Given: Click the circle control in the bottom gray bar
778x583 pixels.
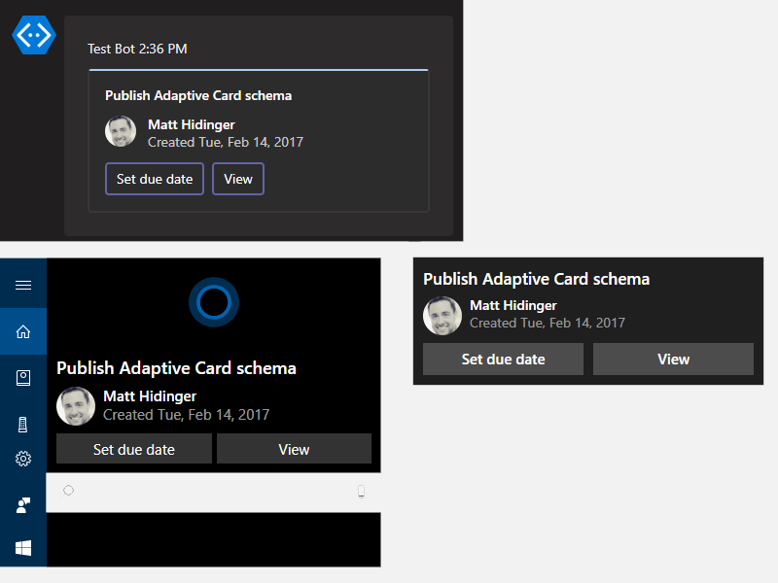Looking at the screenshot, I should [68, 491].
